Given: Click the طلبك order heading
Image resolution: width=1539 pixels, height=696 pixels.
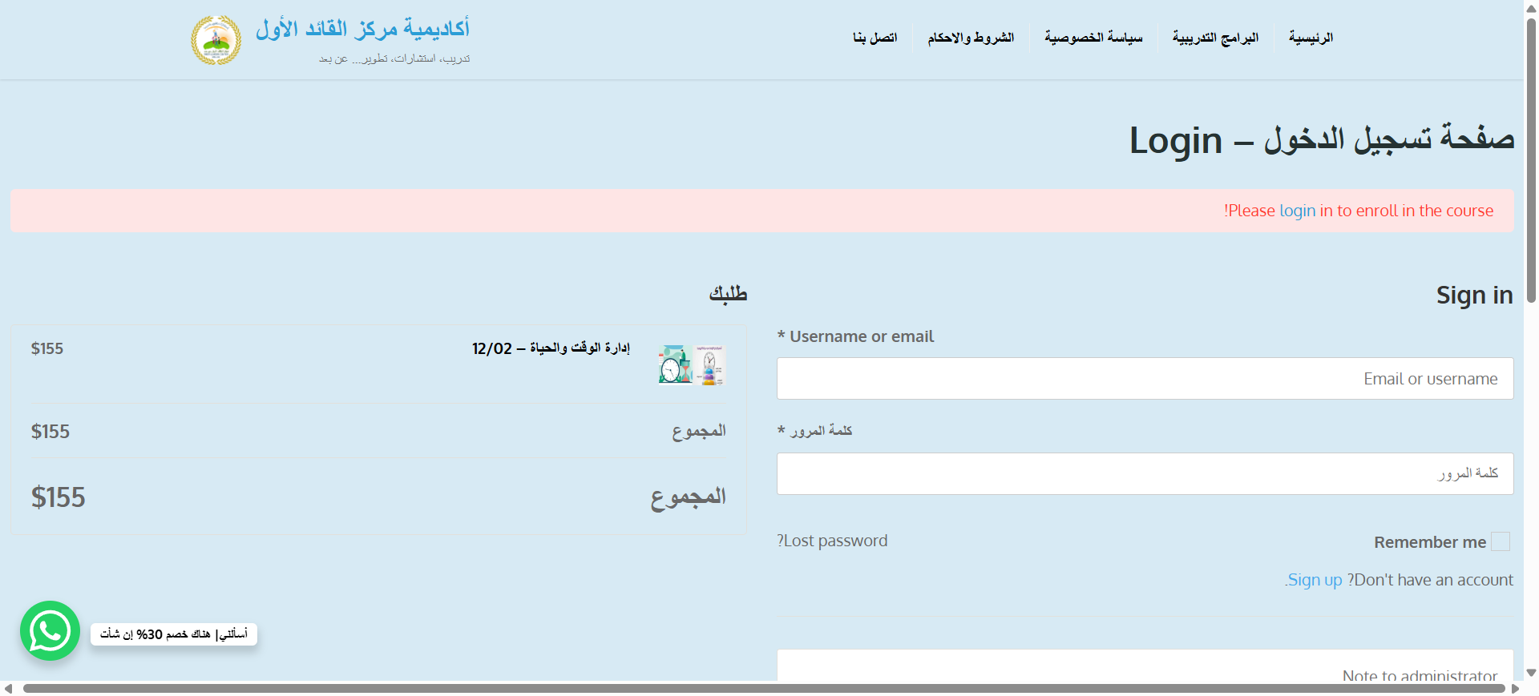Looking at the screenshot, I should (x=728, y=294).
